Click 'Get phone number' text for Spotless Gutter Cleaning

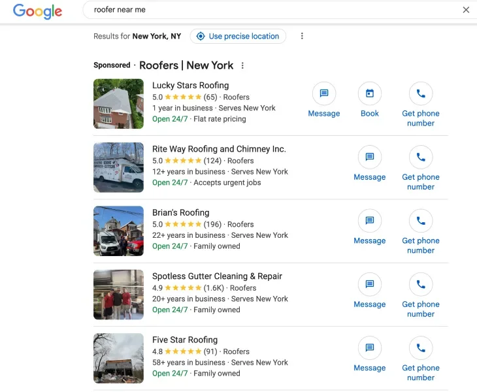[x=421, y=309]
